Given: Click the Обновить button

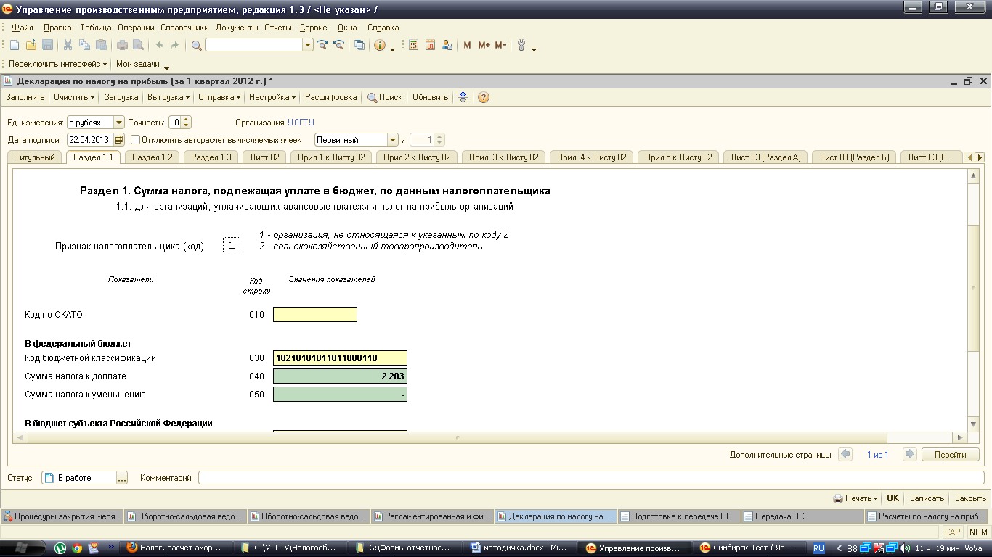Looking at the screenshot, I should (431, 97).
